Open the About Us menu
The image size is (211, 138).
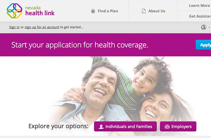[153, 11]
